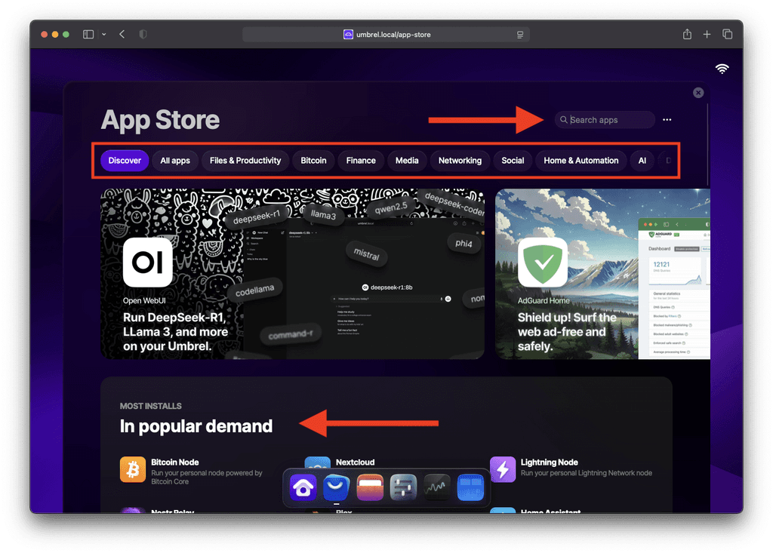Open the Open WebUI logo tile
This screenshot has width=773, height=553.
(147, 263)
